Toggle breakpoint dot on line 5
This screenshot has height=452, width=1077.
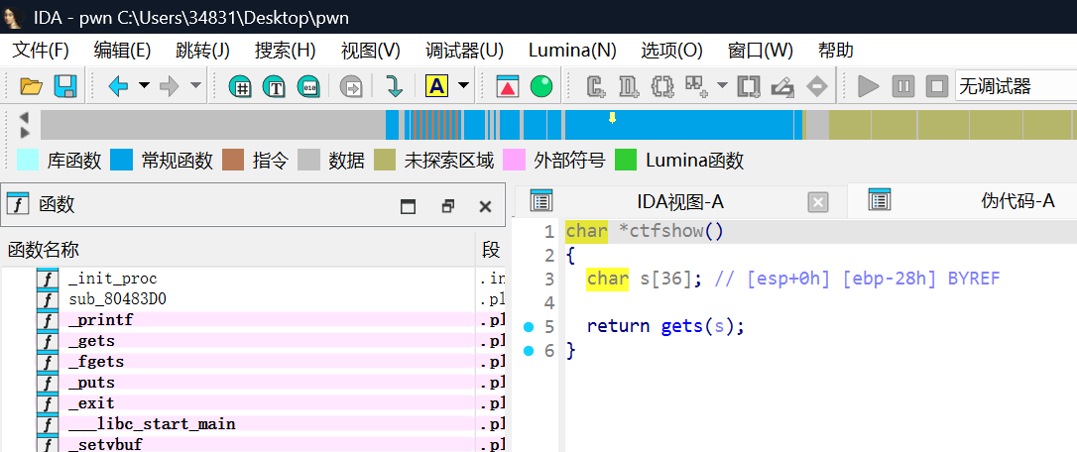[529, 327]
